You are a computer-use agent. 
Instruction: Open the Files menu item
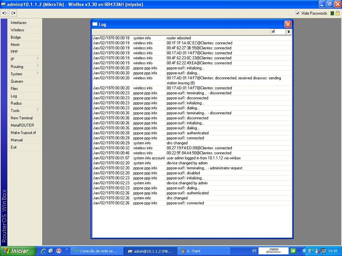(x=24, y=89)
